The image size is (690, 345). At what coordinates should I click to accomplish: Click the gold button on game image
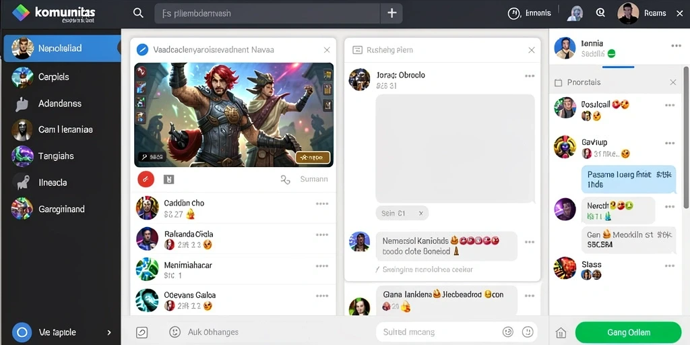pyautogui.click(x=313, y=157)
